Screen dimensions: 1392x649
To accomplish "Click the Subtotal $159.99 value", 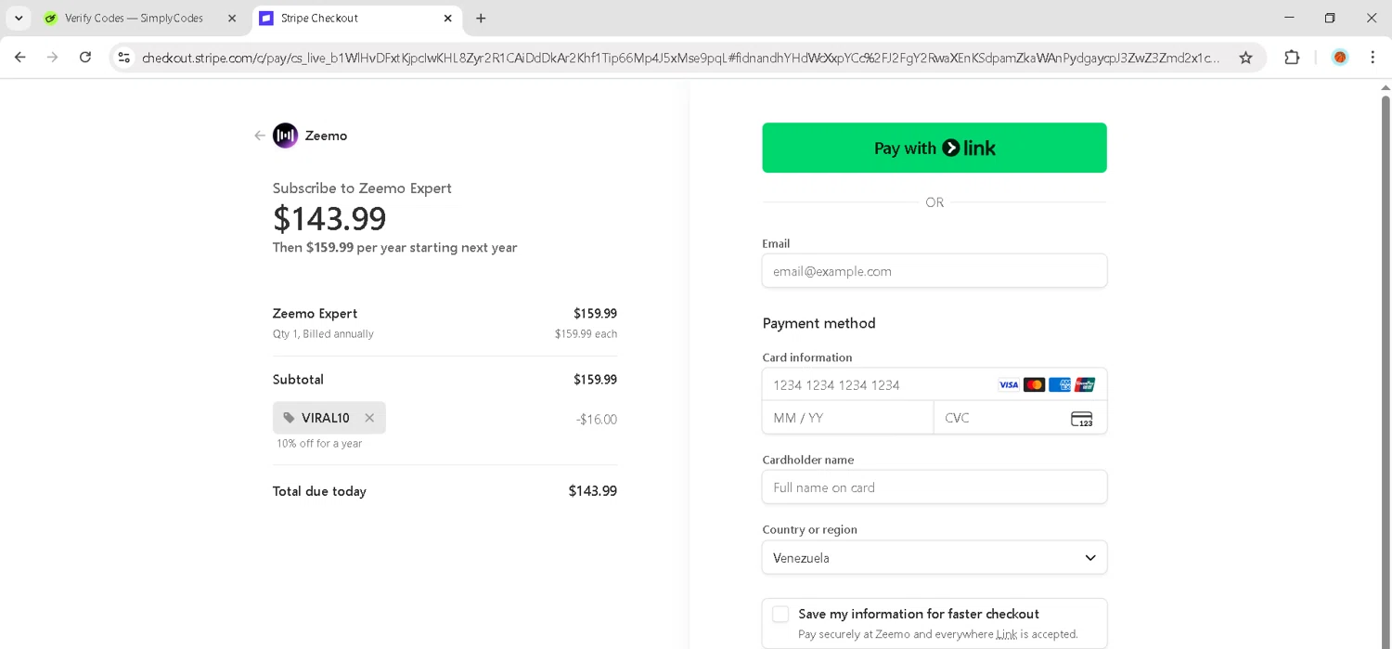I will (x=596, y=380).
